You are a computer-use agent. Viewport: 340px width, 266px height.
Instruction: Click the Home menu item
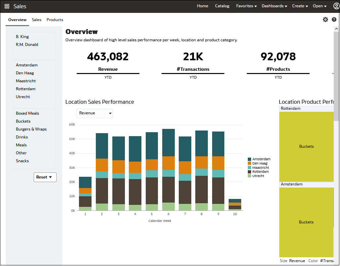[203, 6]
